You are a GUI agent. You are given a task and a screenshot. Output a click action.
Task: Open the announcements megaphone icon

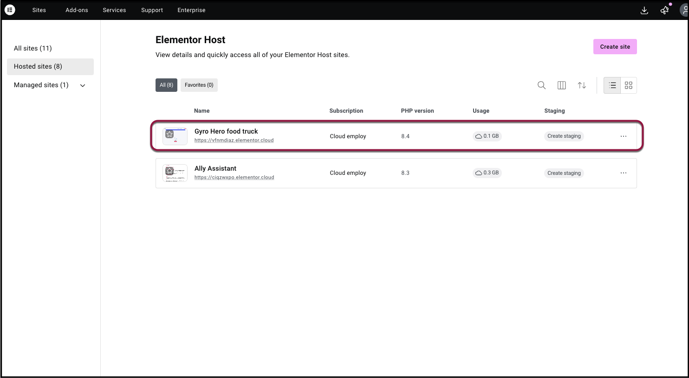[x=664, y=10]
